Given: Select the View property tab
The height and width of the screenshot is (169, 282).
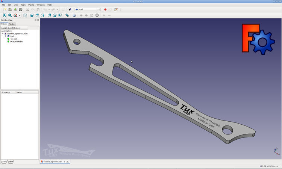Looking at the screenshot, I should click(x=4, y=161).
